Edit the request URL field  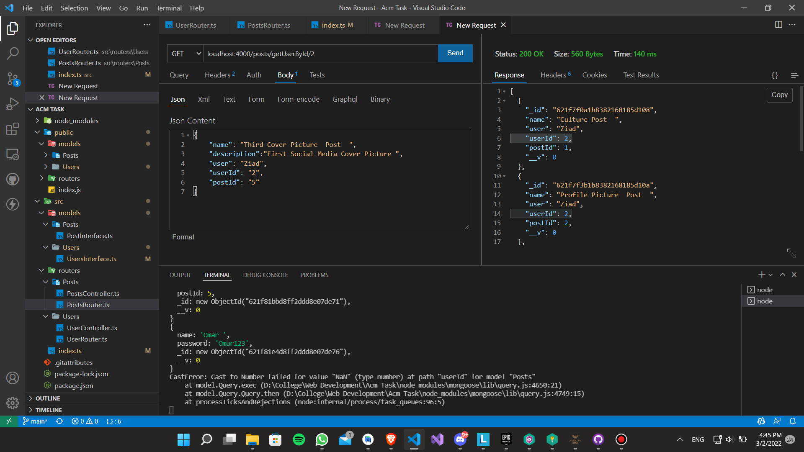[321, 54]
